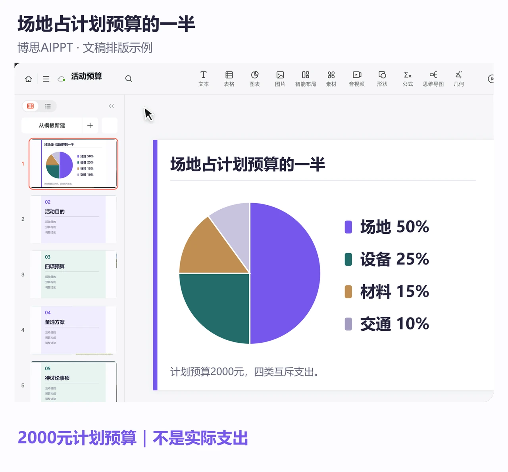The width and height of the screenshot is (508, 472).
Task: Click the 从模板新建 button
Action: pyautogui.click(x=52, y=125)
